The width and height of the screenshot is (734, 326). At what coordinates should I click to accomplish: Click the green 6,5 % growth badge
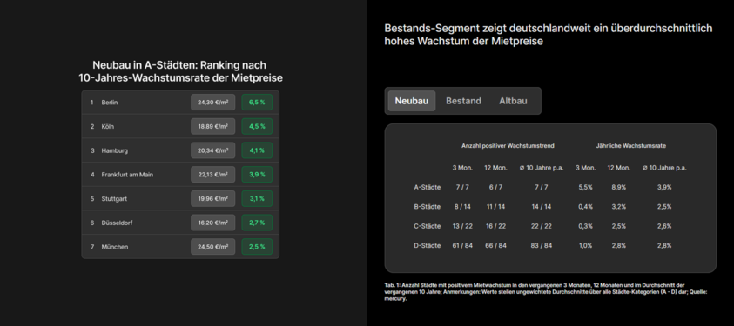(257, 103)
